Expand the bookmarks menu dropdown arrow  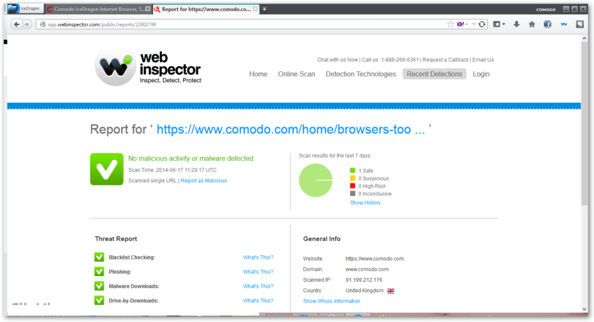(x=504, y=24)
